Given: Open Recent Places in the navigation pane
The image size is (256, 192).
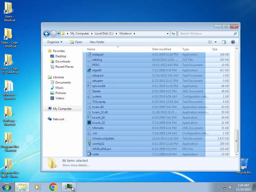Looking at the screenshot, I should pos(64,66).
